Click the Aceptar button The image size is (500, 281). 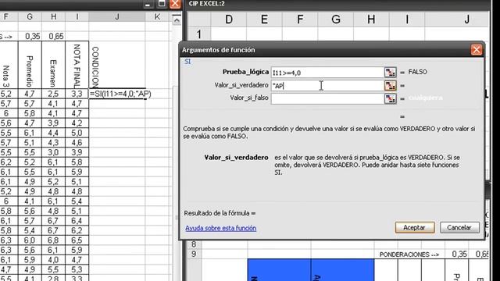coord(415,227)
